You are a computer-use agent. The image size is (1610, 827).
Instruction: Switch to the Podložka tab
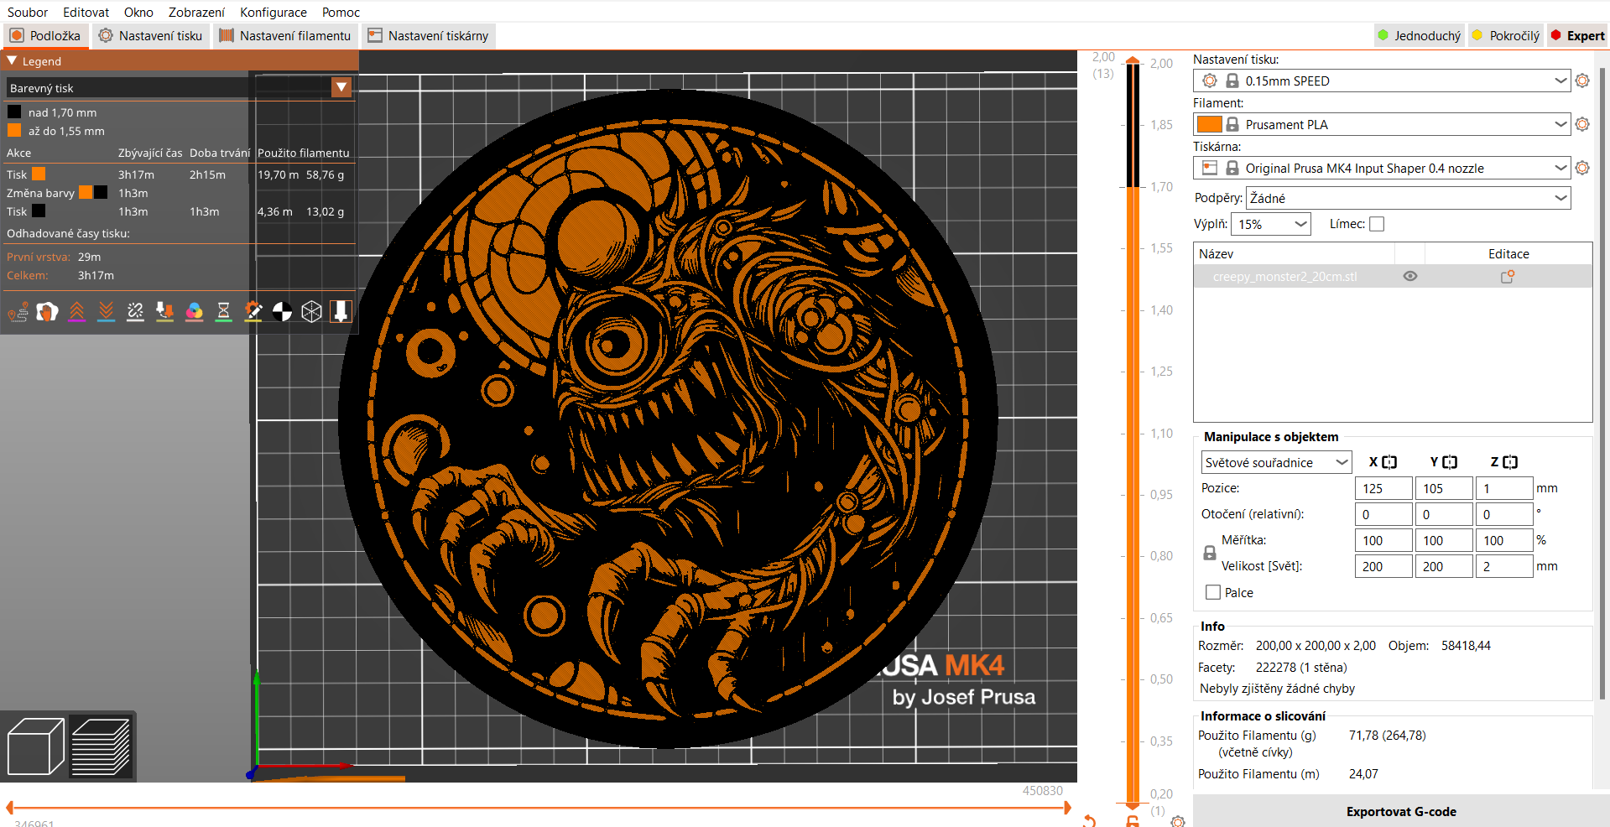pos(45,35)
